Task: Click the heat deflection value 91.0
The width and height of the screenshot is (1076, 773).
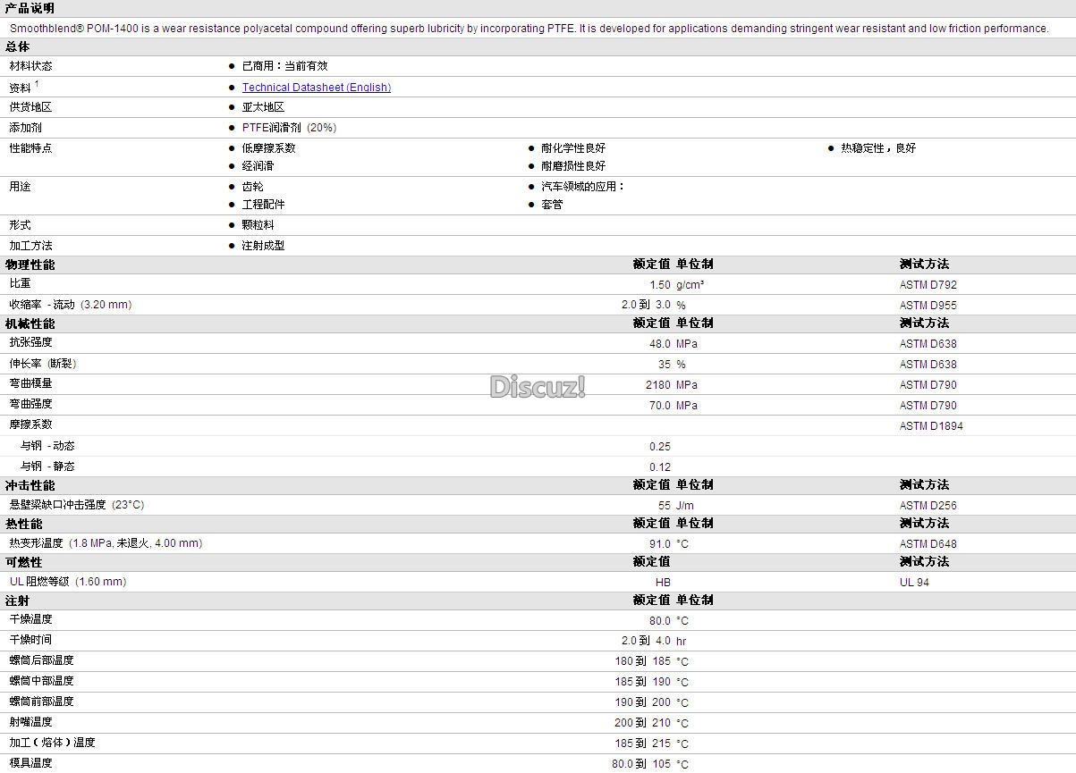Action: click(x=659, y=544)
